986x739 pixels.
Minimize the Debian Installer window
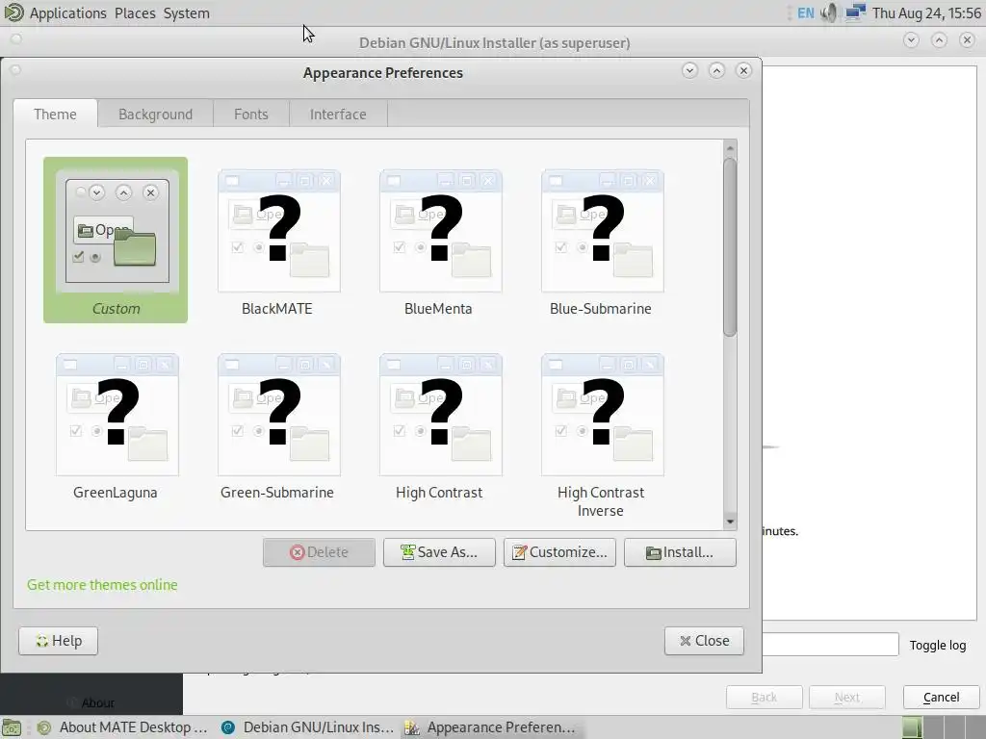pyautogui.click(x=911, y=40)
